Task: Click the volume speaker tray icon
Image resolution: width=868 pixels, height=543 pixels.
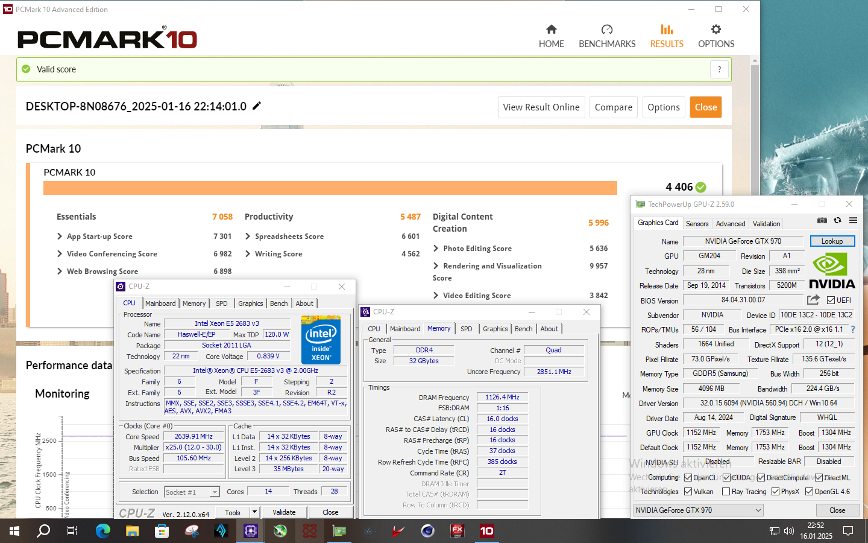Action: tap(789, 531)
